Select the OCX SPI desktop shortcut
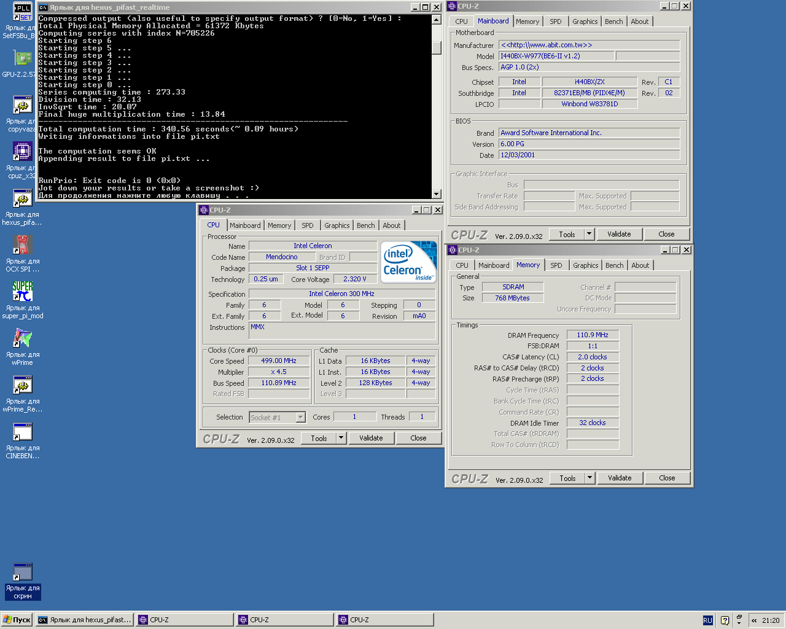The height and width of the screenshot is (629, 786). [x=23, y=244]
